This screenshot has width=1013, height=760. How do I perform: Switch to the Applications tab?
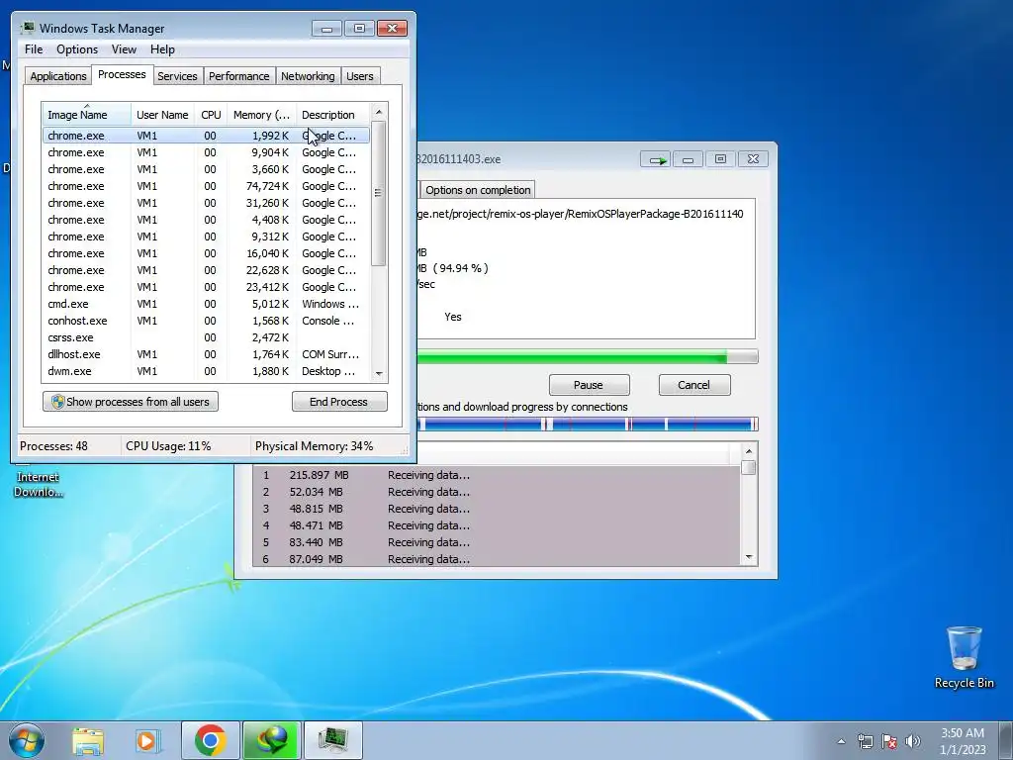pos(58,76)
